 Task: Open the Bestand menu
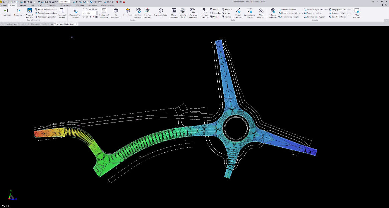pos(4,5)
